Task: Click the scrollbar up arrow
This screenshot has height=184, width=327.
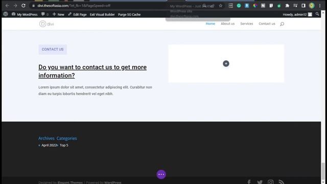Action: (x=323, y=13)
